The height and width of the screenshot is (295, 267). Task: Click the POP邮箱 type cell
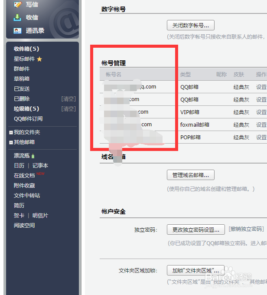[190, 138]
